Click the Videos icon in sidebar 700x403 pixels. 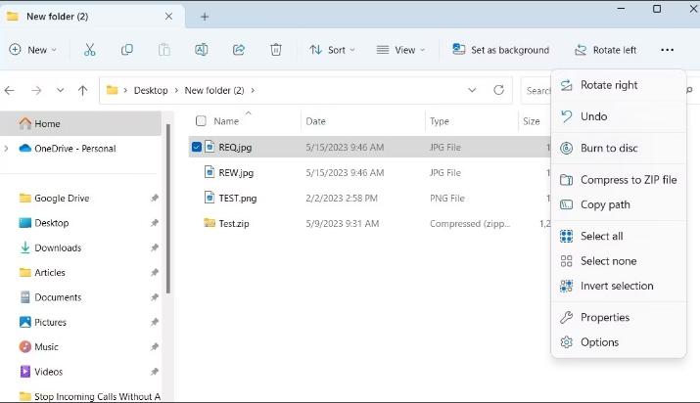click(x=25, y=372)
